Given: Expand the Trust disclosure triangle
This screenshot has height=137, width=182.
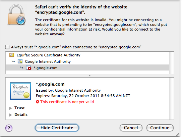Looking at the screenshot, I should (x=11, y=108).
